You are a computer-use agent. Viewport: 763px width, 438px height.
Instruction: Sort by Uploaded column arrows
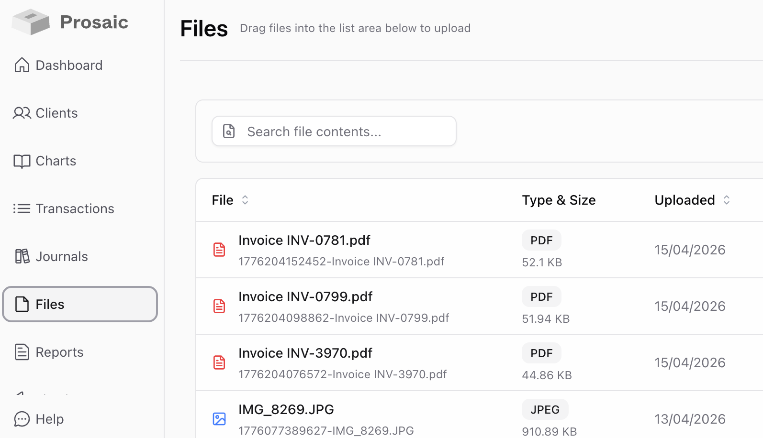pos(727,200)
